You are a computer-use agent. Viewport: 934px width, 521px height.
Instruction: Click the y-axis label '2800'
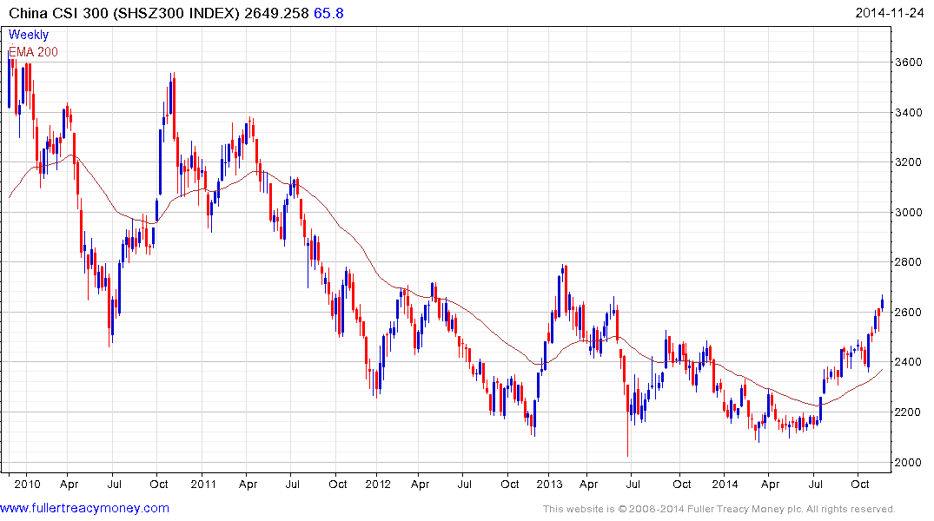coord(909,262)
